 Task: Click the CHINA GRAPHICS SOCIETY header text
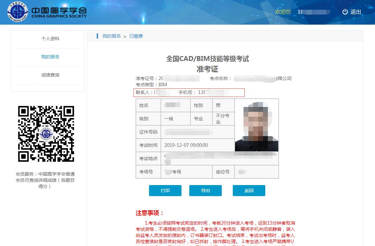pos(59,16)
